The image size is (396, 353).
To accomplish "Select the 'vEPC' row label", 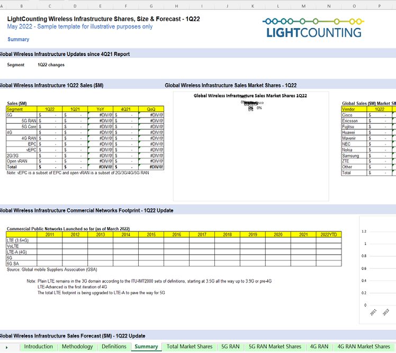I will coord(22,150).
